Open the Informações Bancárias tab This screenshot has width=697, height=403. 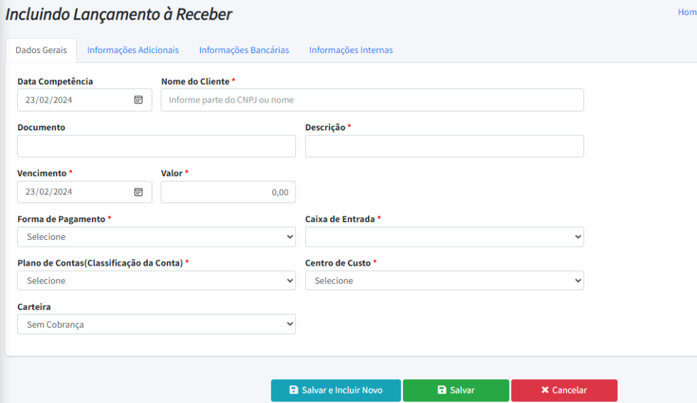[x=244, y=50]
